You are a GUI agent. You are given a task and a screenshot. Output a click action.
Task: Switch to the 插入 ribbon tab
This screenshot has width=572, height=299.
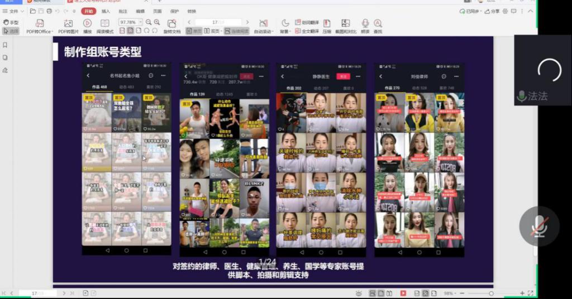[106, 11]
